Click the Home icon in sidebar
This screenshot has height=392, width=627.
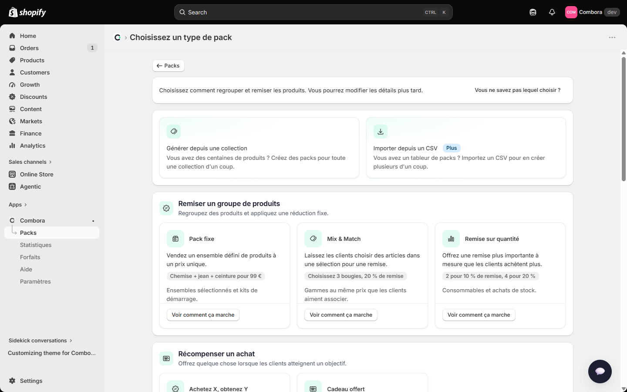(12, 36)
